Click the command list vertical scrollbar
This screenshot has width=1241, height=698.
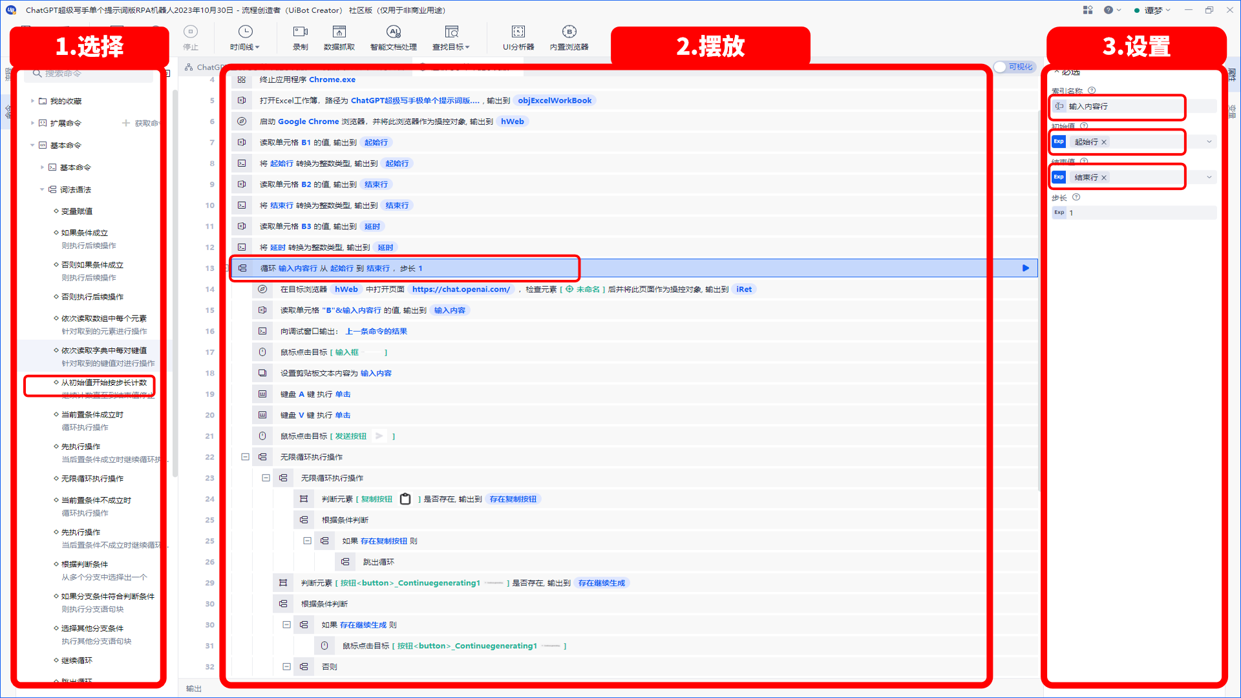pyautogui.click(x=175, y=284)
